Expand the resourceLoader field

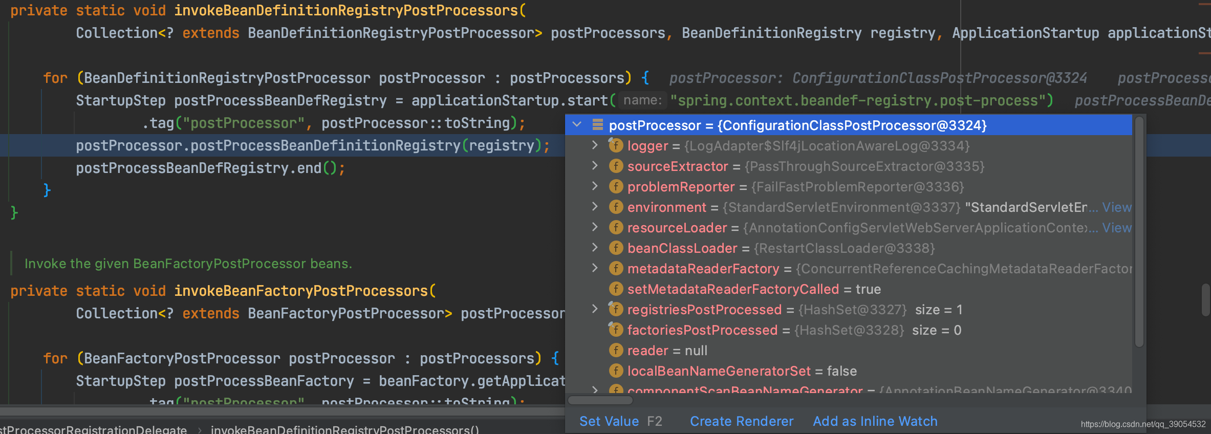pyautogui.click(x=595, y=227)
